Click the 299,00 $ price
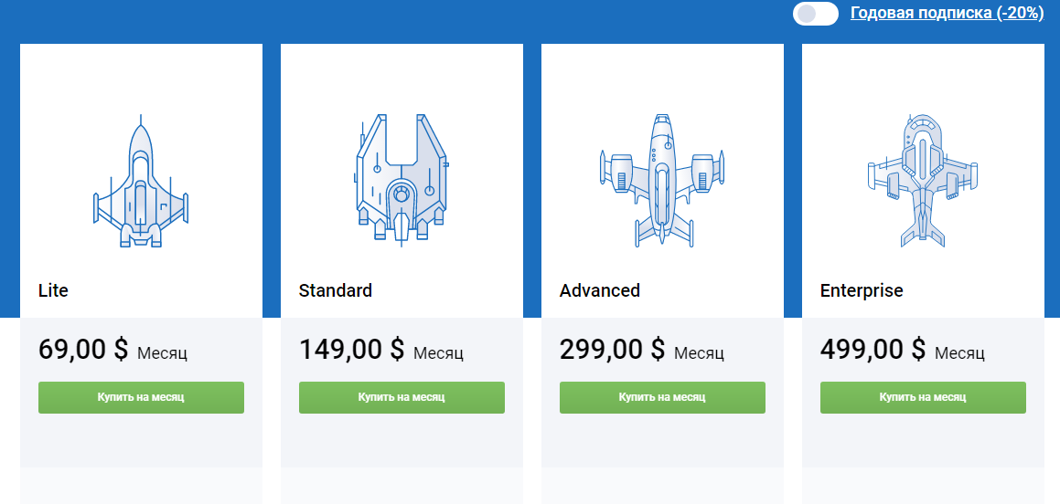The width and height of the screenshot is (1060, 504). point(613,350)
